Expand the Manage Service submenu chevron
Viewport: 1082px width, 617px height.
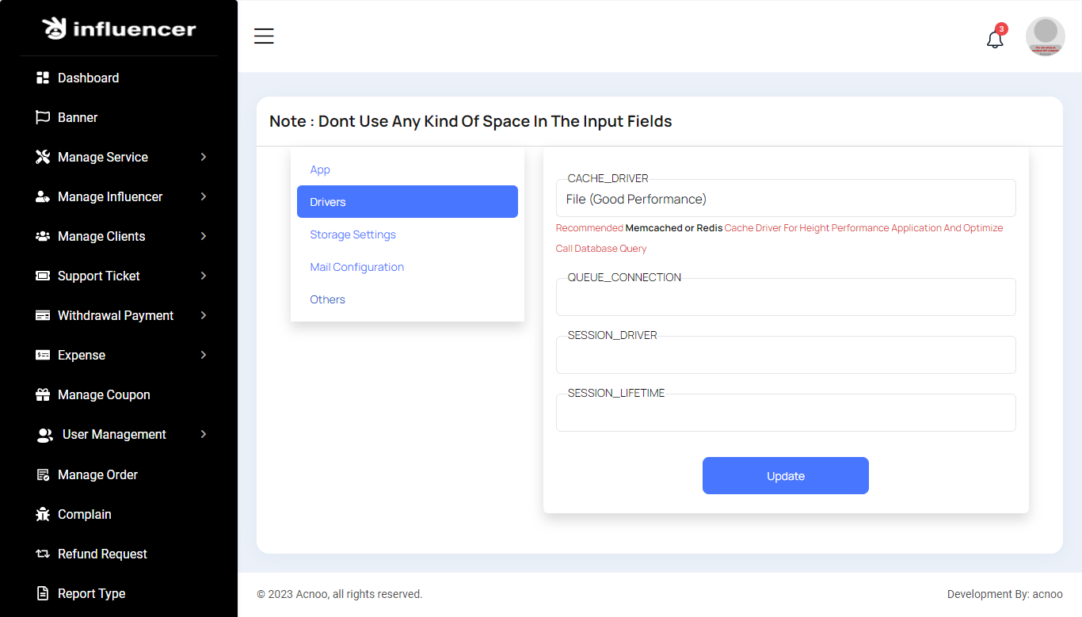[x=204, y=157]
